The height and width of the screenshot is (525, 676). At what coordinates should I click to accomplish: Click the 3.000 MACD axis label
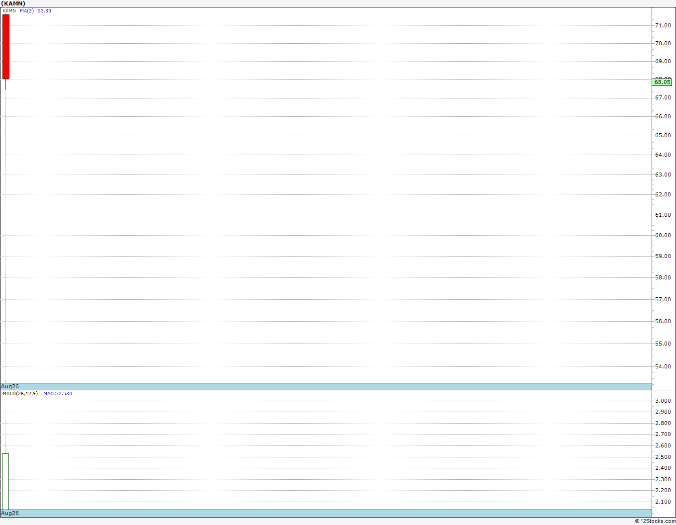click(x=663, y=401)
